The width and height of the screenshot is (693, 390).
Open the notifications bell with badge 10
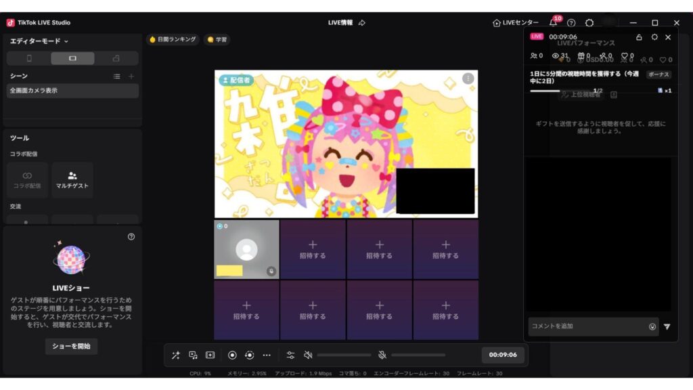554,22
